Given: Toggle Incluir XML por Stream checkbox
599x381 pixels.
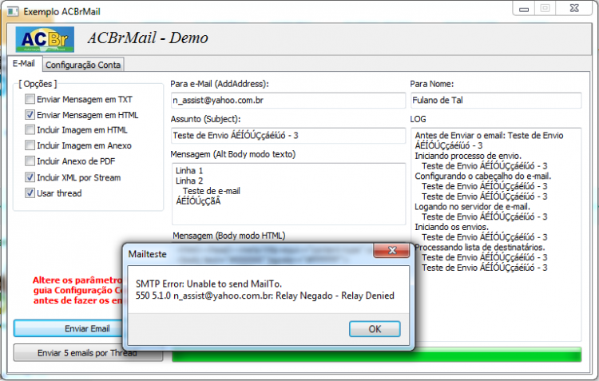Looking at the screenshot, I should (30, 177).
